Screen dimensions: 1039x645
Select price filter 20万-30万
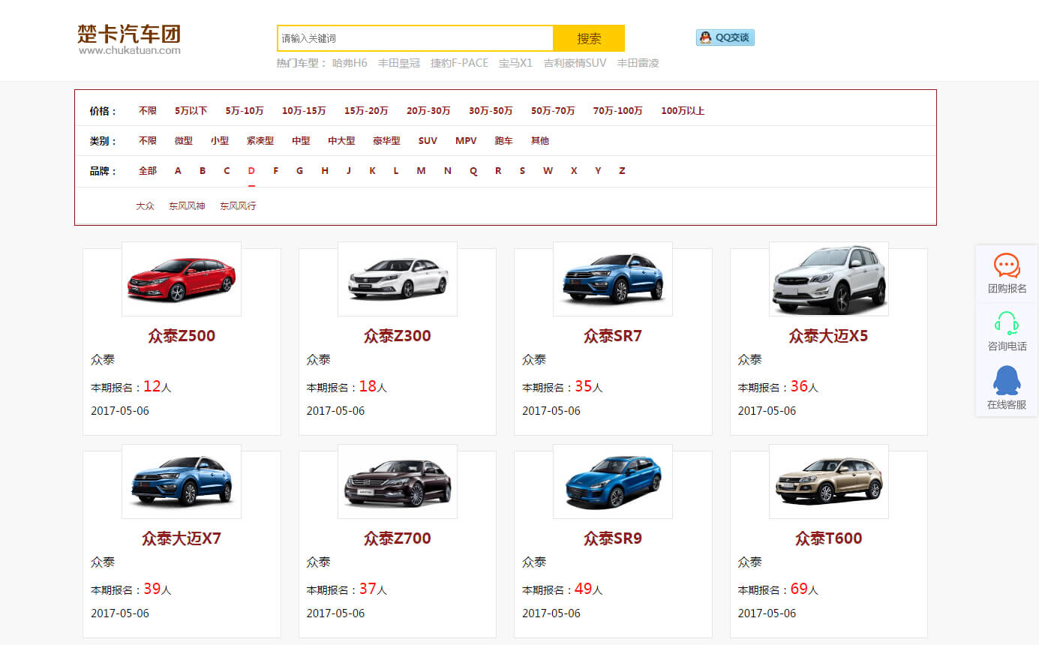(x=428, y=111)
